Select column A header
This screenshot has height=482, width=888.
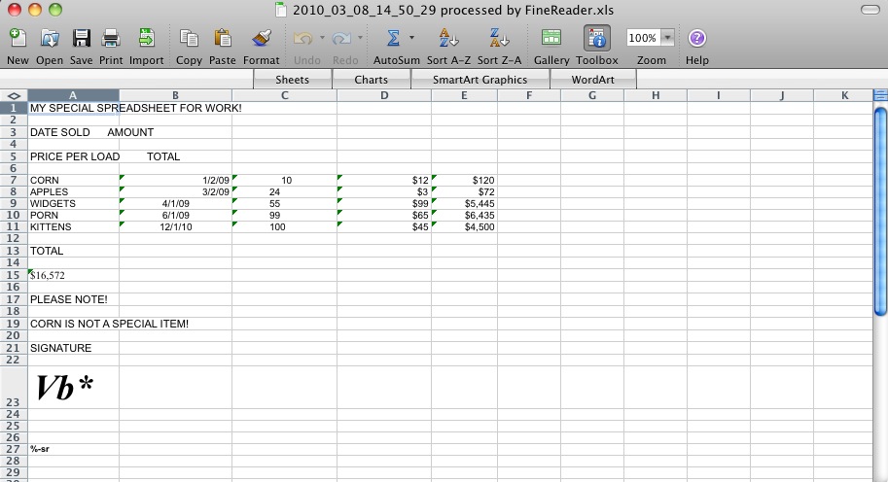[x=73, y=95]
